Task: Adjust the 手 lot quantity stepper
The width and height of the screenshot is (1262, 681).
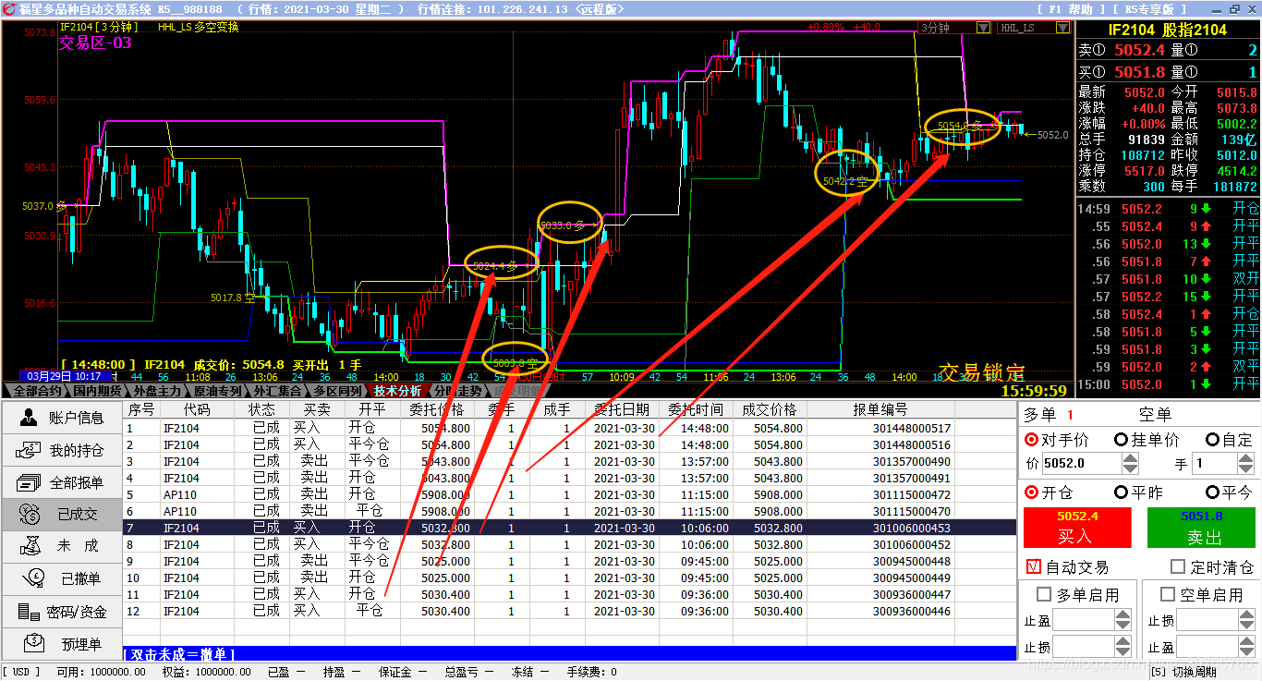Action: [x=1245, y=463]
